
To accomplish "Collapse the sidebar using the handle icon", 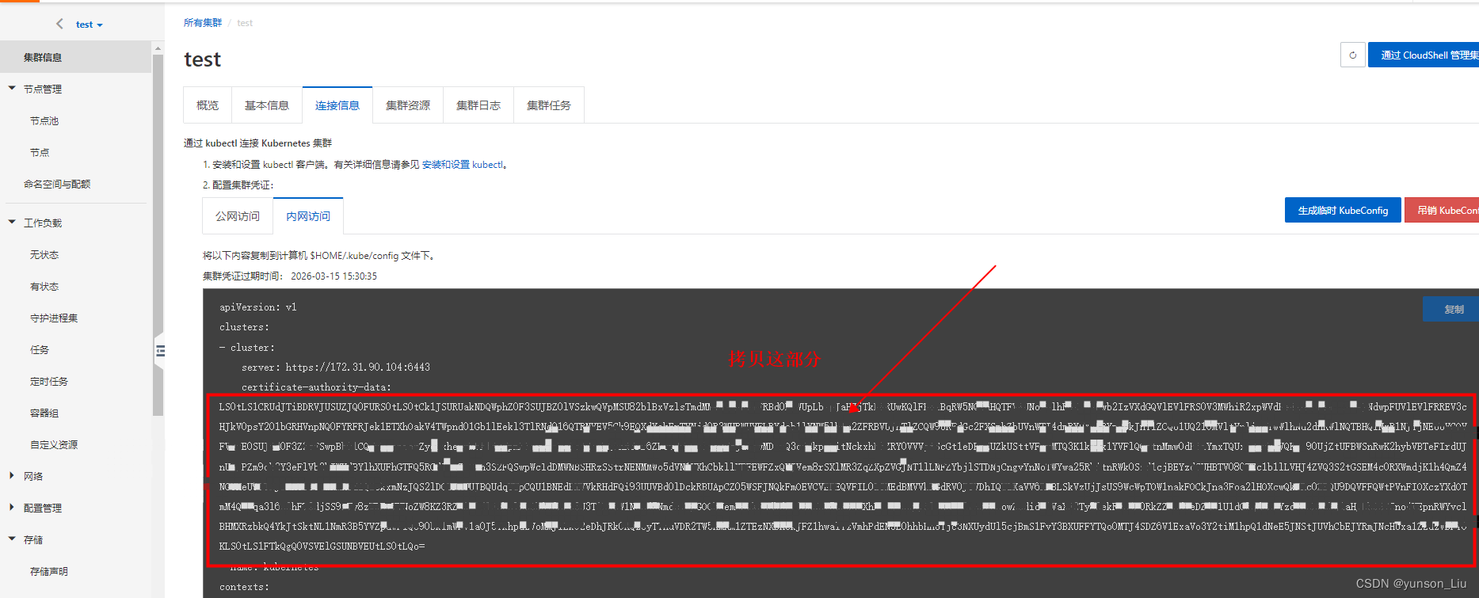I will 160,350.
